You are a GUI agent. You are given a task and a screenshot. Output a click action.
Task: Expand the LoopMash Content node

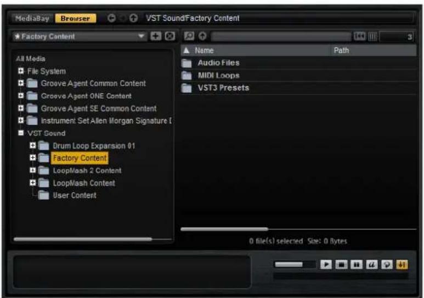click(x=33, y=183)
